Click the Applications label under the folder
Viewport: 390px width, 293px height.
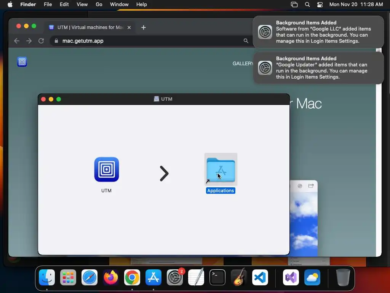coord(221,191)
